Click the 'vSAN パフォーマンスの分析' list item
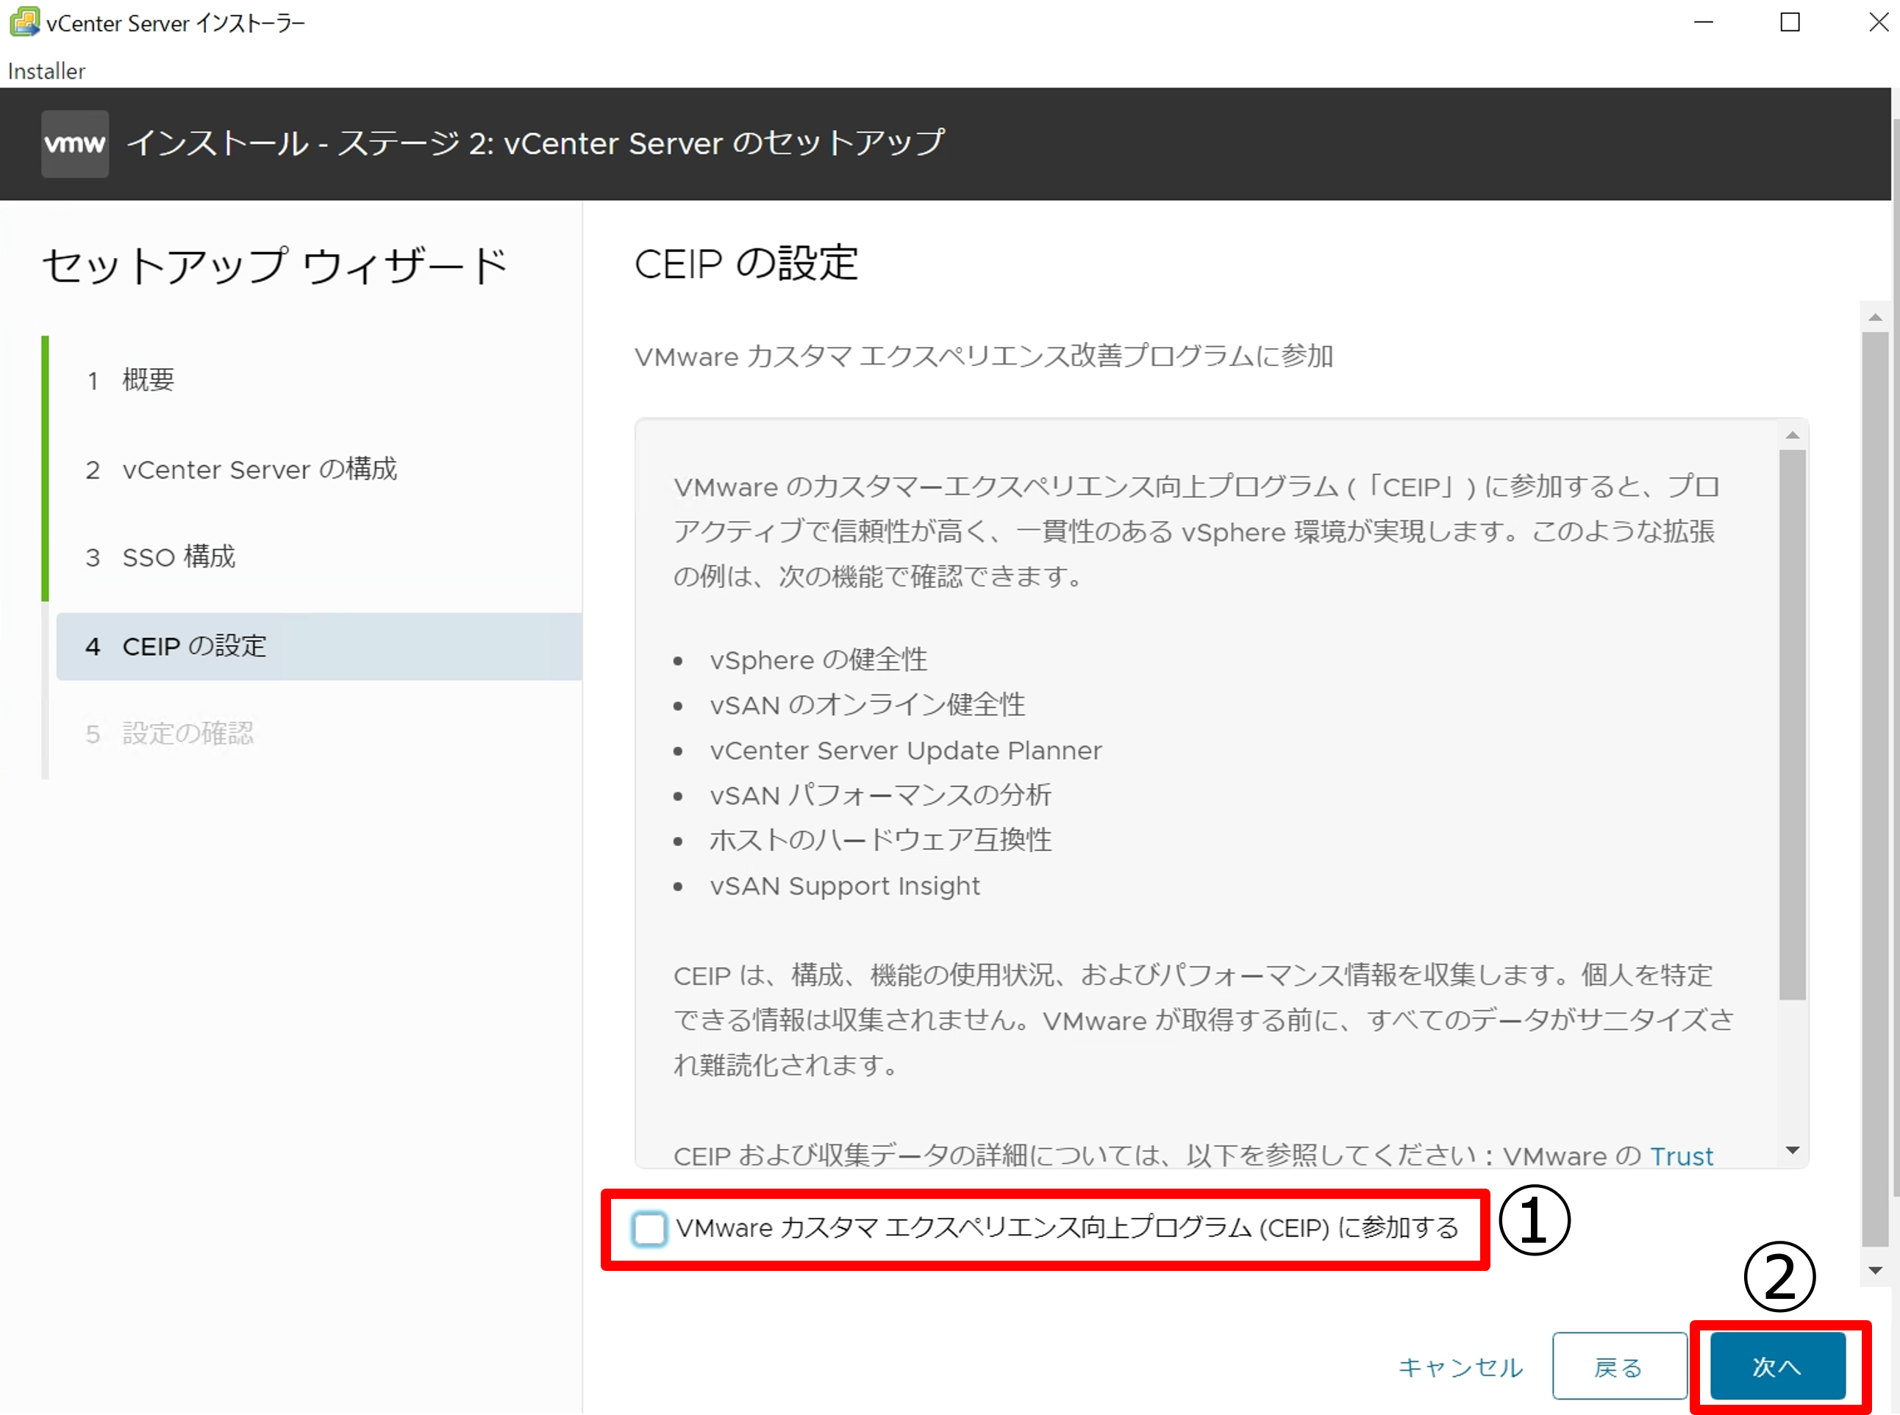This screenshot has height=1415, width=1900. pos(879,795)
